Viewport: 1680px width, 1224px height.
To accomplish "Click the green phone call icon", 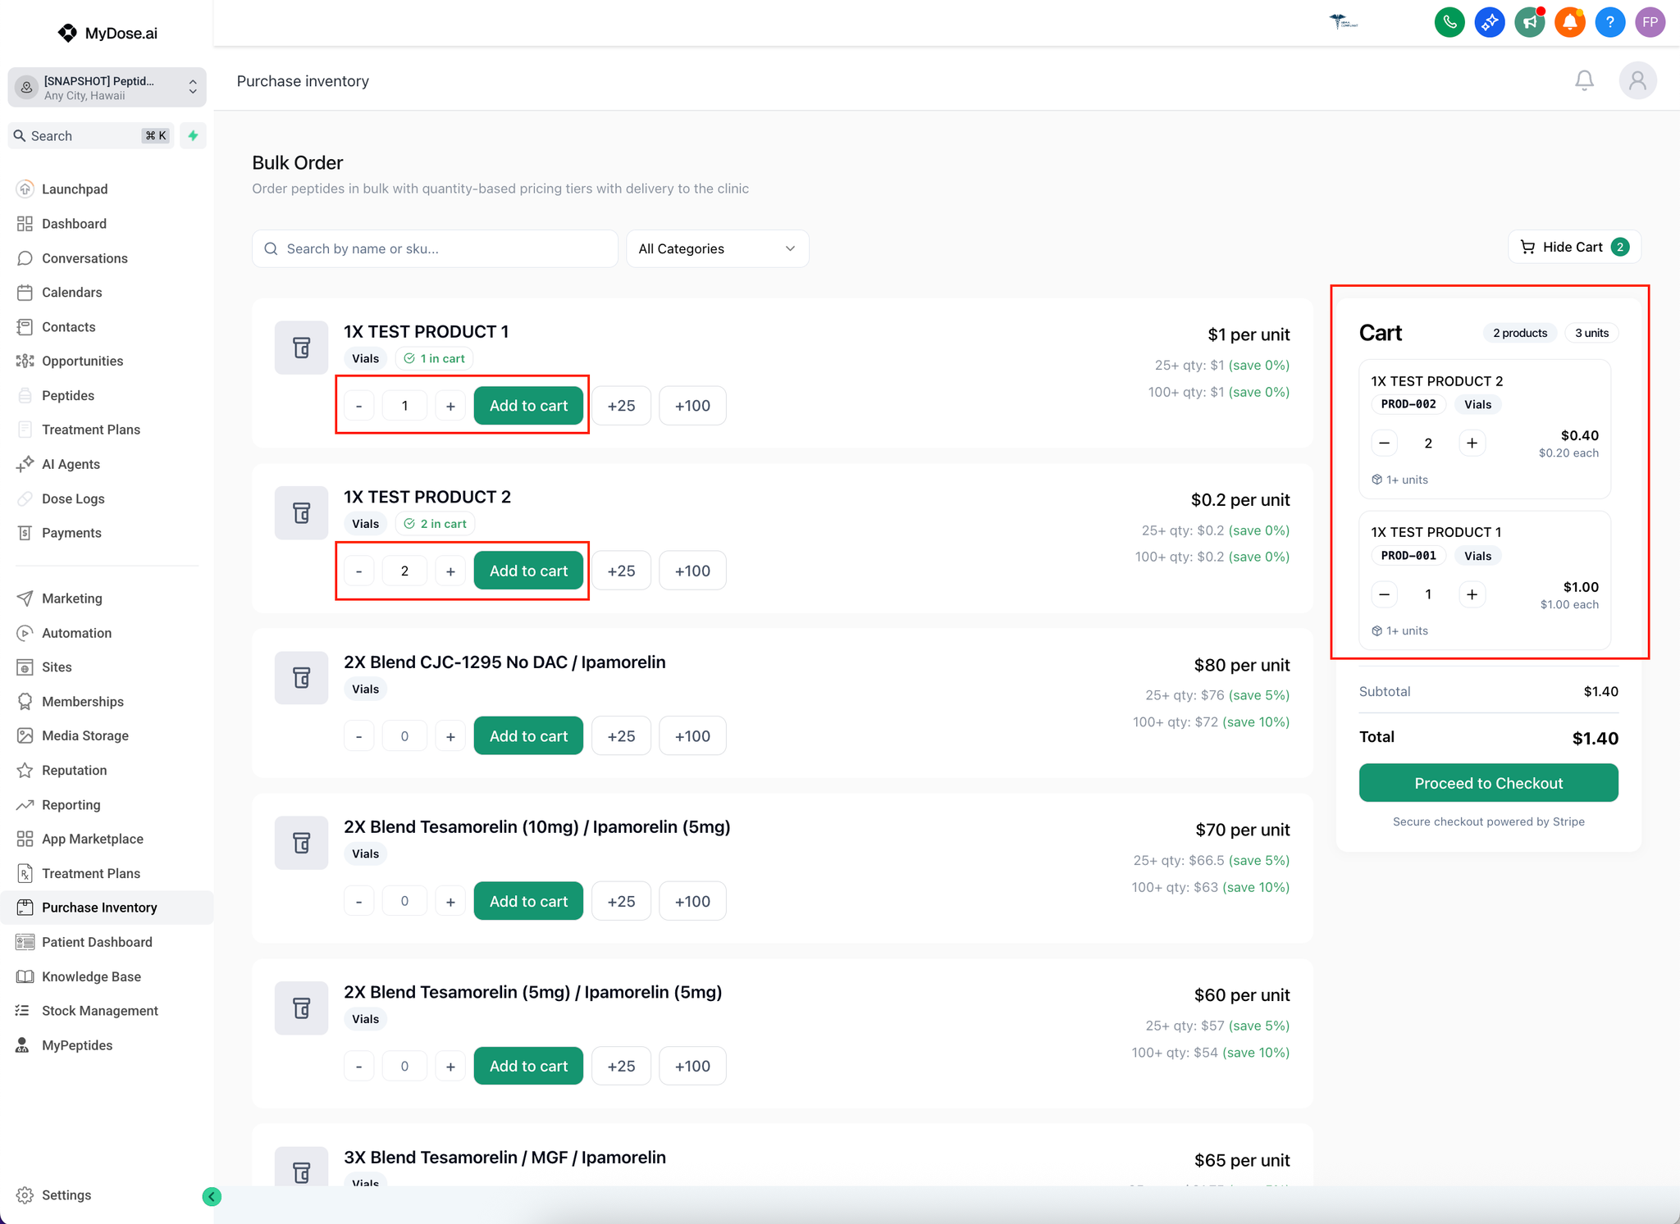I will point(1449,22).
